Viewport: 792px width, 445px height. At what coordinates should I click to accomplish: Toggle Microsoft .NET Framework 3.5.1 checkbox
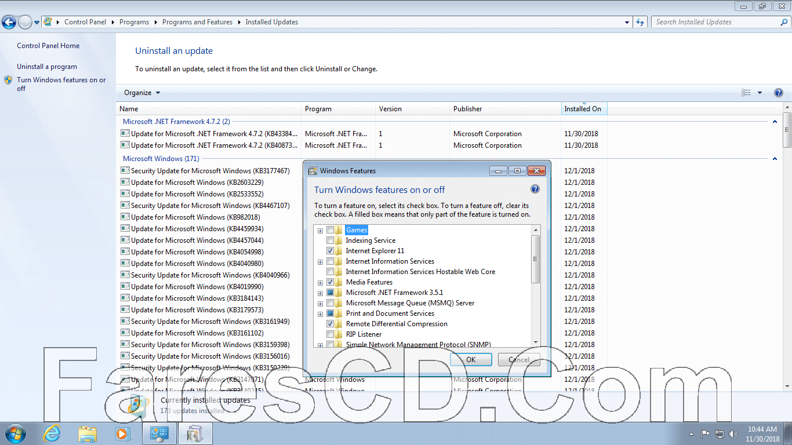click(330, 293)
